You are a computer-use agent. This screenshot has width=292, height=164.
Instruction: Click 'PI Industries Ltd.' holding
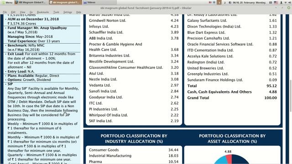pos(104,109)
